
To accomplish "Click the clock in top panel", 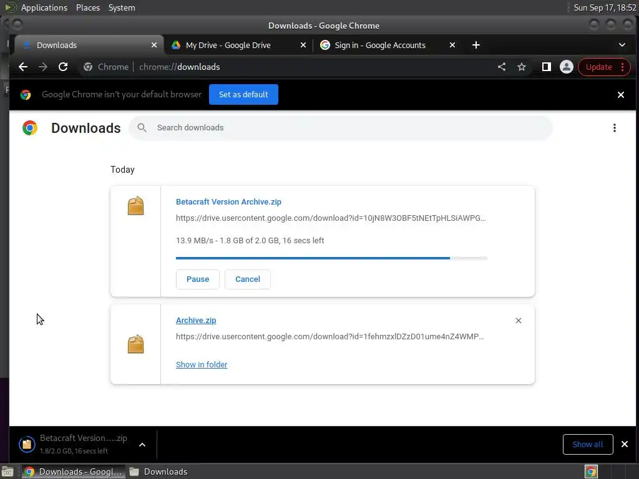I will tap(605, 7).
